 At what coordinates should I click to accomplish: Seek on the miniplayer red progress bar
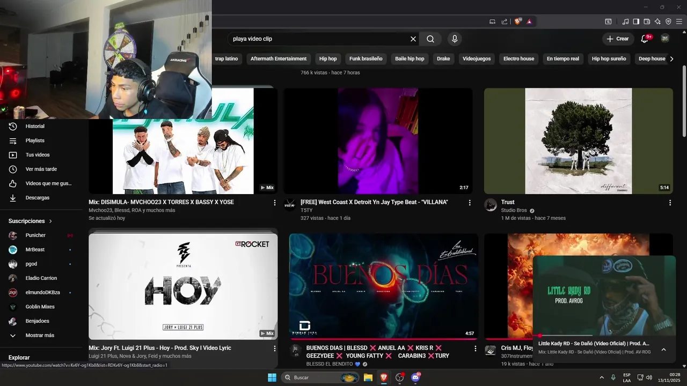604,336
